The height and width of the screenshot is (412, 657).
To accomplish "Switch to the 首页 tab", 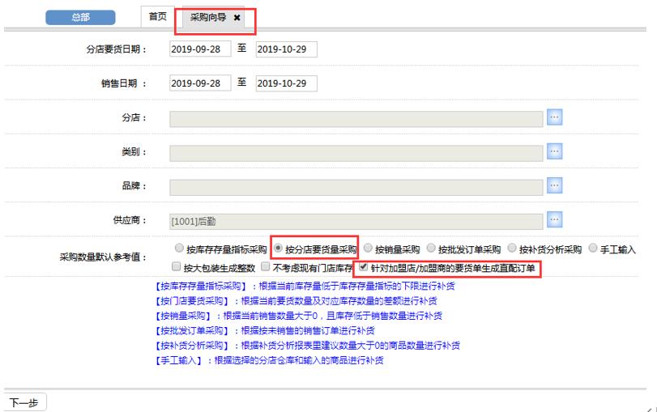I will point(157,17).
